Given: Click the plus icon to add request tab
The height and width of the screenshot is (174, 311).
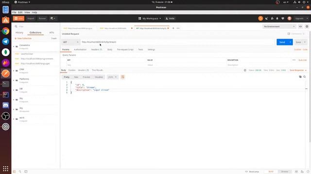Looking at the screenshot, I should point(173,28).
